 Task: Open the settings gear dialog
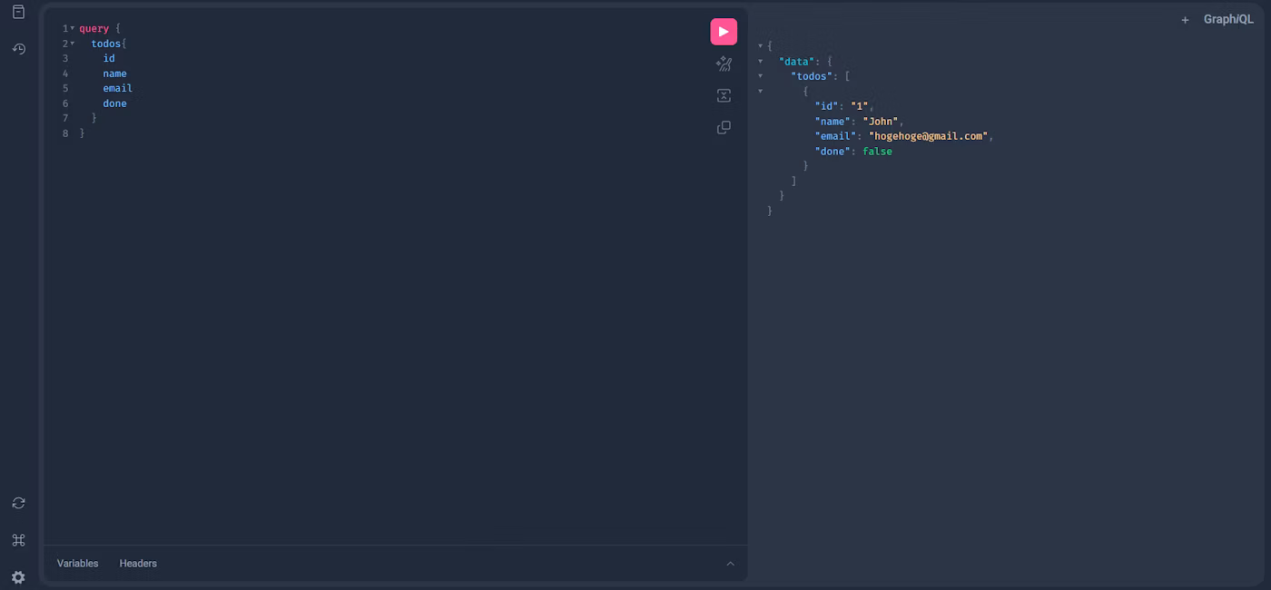click(x=18, y=577)
